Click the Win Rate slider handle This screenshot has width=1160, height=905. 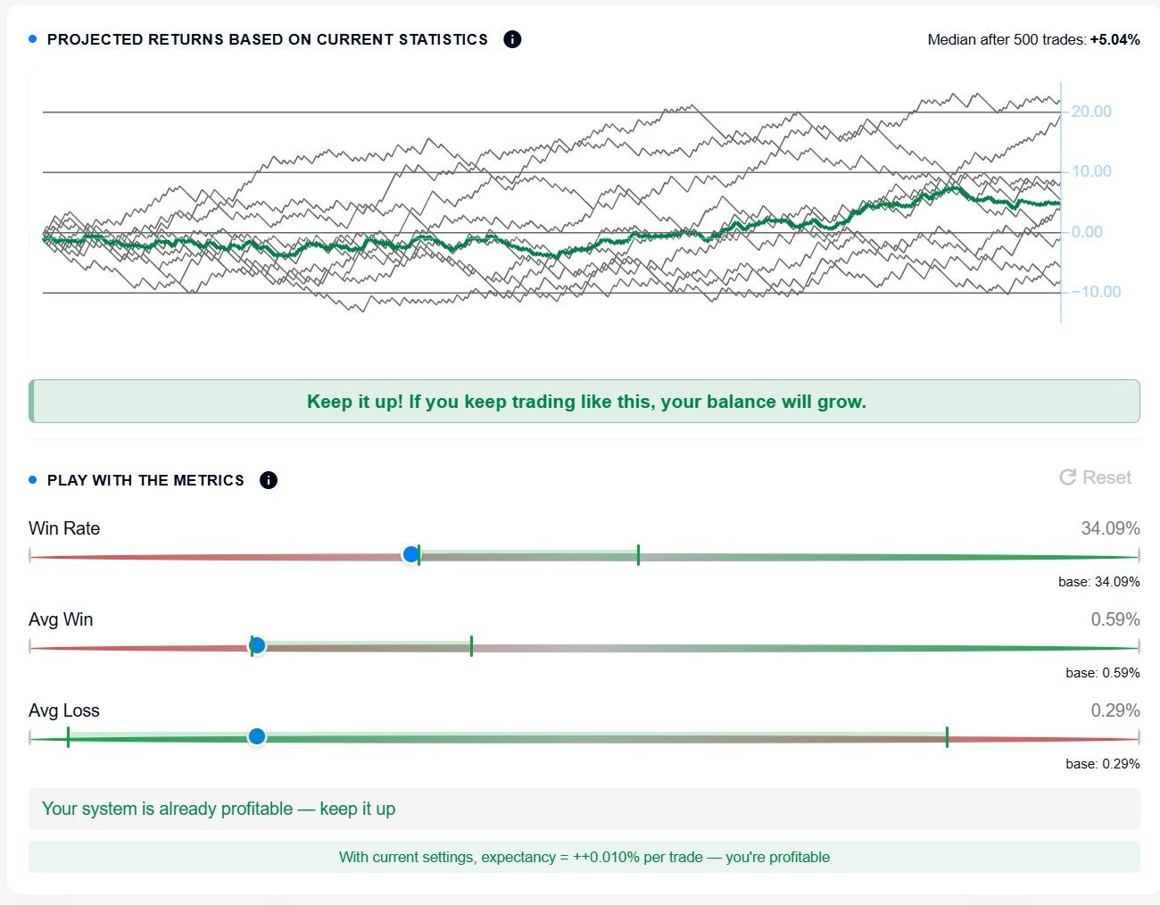coord(411,554)
